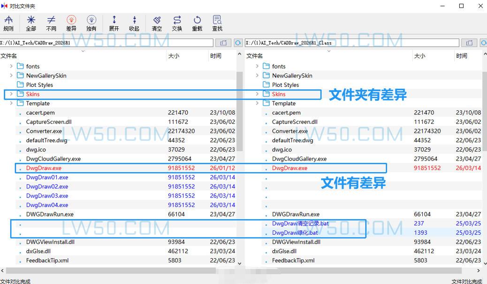Sort by the 大小 column header
This screenshot has height=284, width=487.
pyautogui.click(x=174, y=55)
